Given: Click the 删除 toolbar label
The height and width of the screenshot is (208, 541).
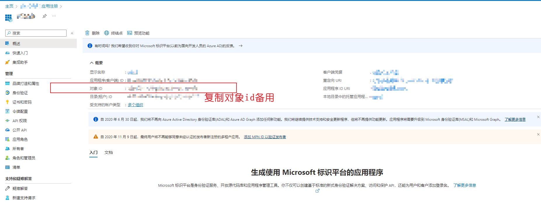Looking at the screenshot, I should pyautogui.click(x=96, y=33).
